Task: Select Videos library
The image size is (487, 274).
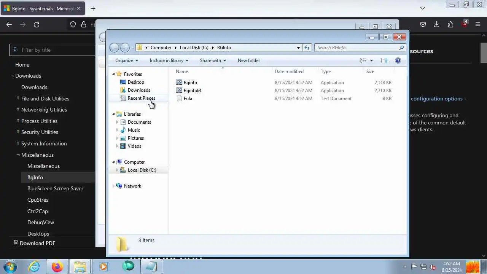Action: pos(134,146)
